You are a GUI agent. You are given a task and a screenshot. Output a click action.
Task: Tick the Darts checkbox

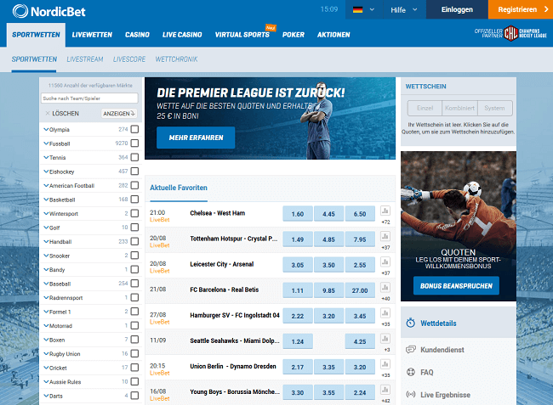coord(134,396)
